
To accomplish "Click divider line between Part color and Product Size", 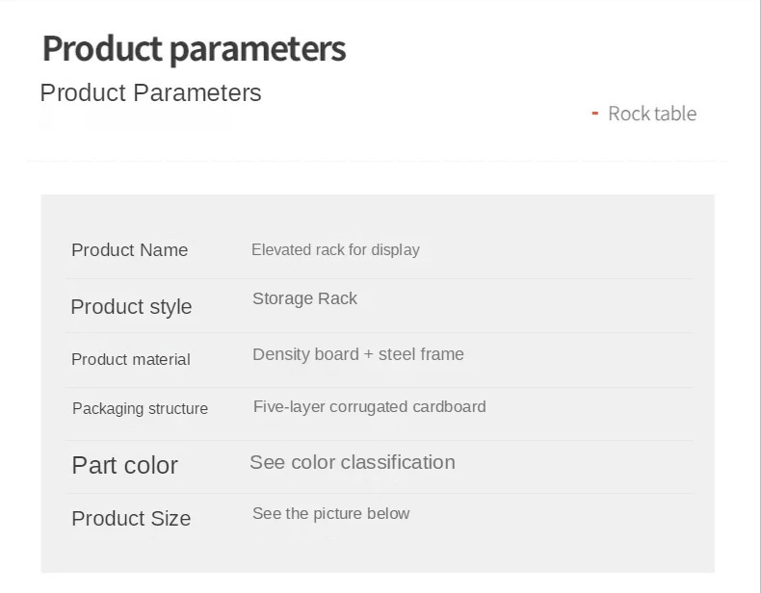I will click(x=379, y=494).
